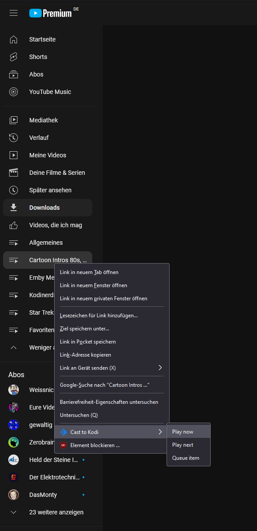Open Shorts via its sidebar icon
The width and height of the screenshot is (257, 531).
(x=14, y=57)
